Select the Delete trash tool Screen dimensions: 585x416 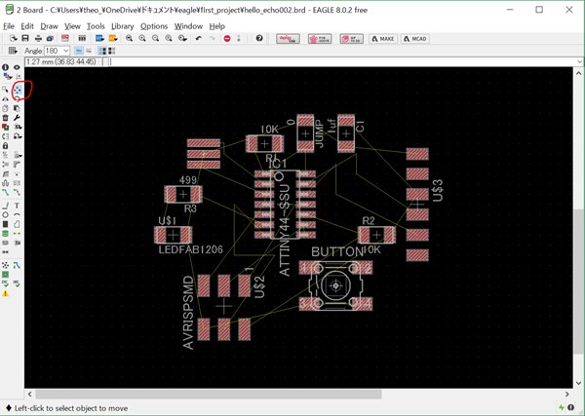click(x=5, y=118)
